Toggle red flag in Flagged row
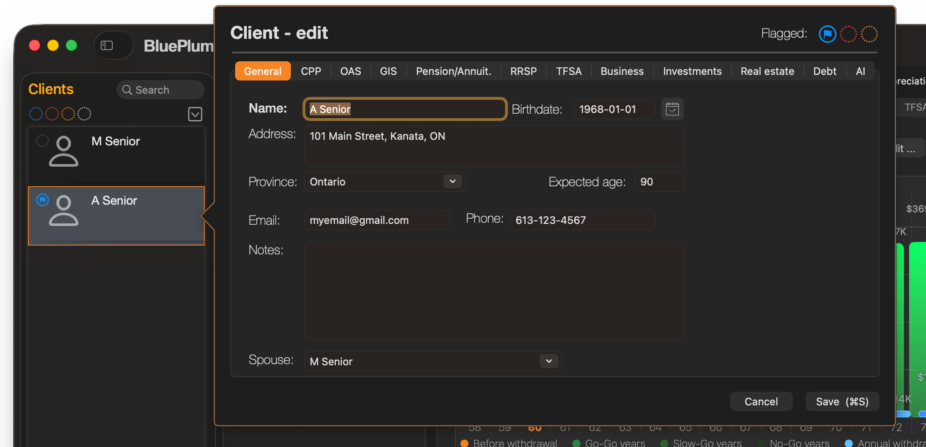Screen dimensions: 926x447 (848, 34)
